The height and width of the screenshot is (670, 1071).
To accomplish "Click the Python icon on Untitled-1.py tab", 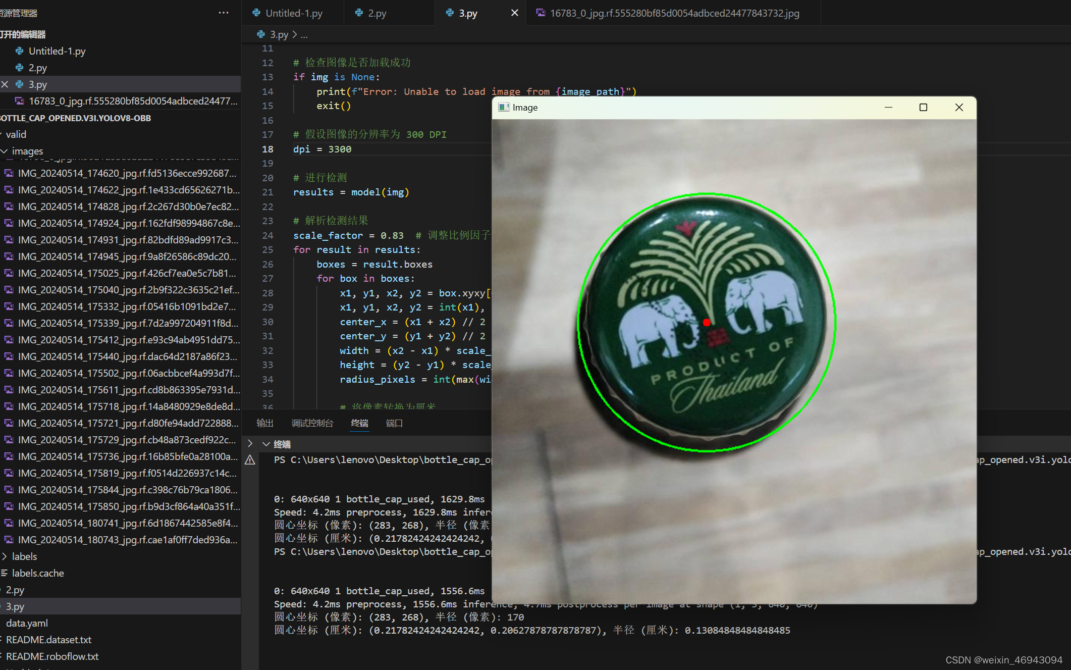I will click(x=256, y=13).
